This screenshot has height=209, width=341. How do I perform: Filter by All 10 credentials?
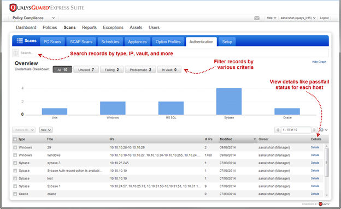tap(62, 70)
